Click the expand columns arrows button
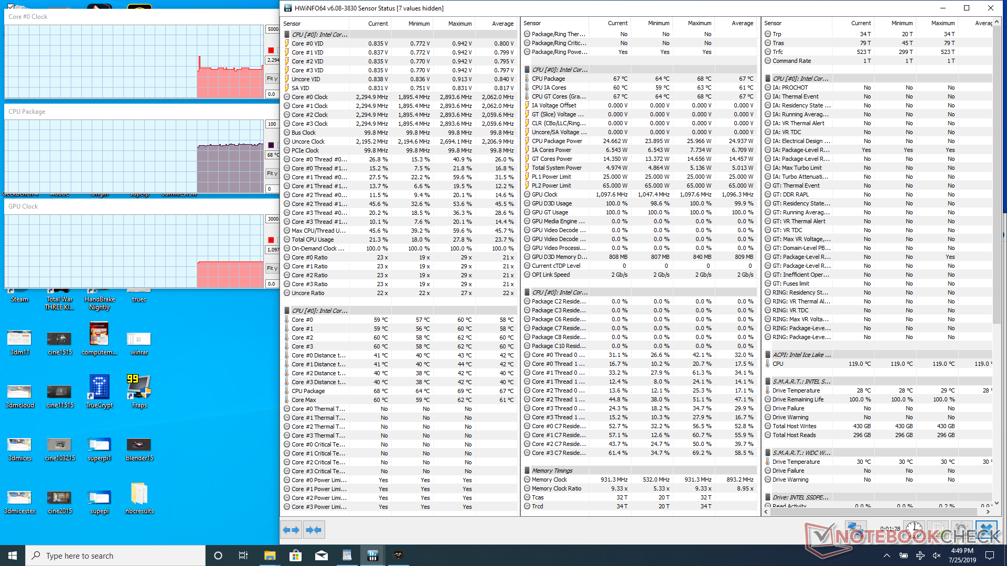Screen dimensions: 1007x566 pos(291,530)
